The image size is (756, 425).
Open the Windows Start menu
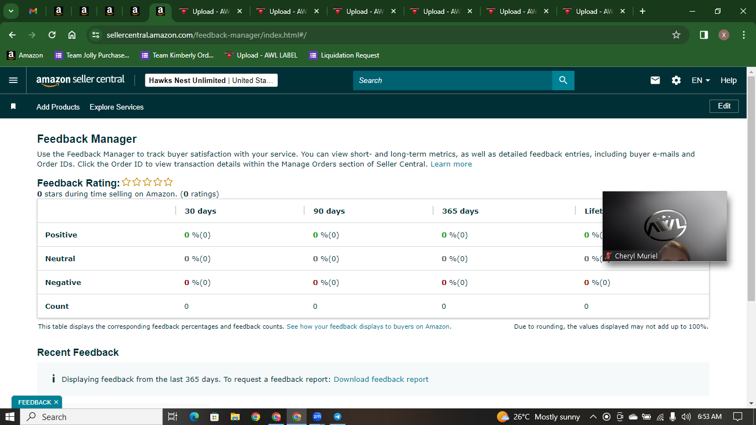pos(10,417)
